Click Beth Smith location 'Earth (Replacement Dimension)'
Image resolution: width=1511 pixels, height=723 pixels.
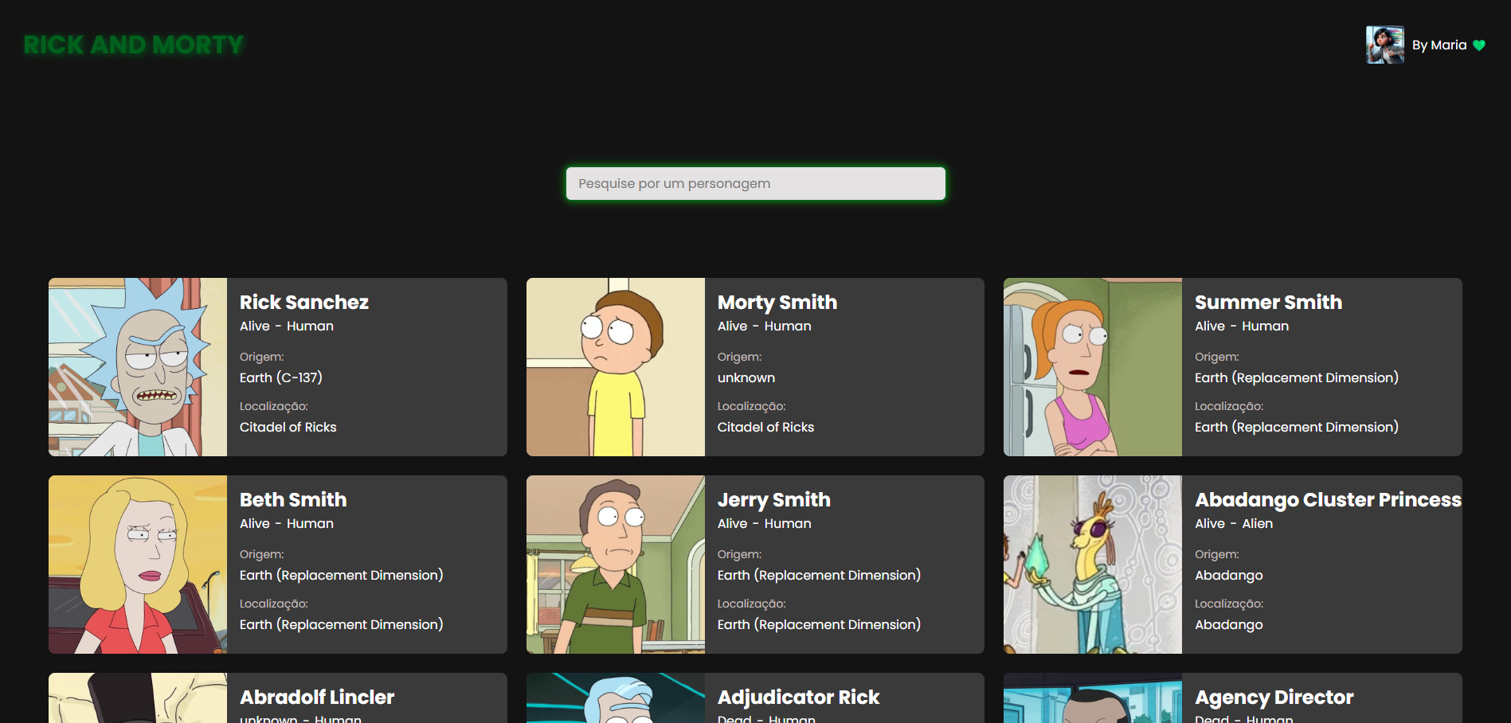pyautogui.click(x=342, y=624)
